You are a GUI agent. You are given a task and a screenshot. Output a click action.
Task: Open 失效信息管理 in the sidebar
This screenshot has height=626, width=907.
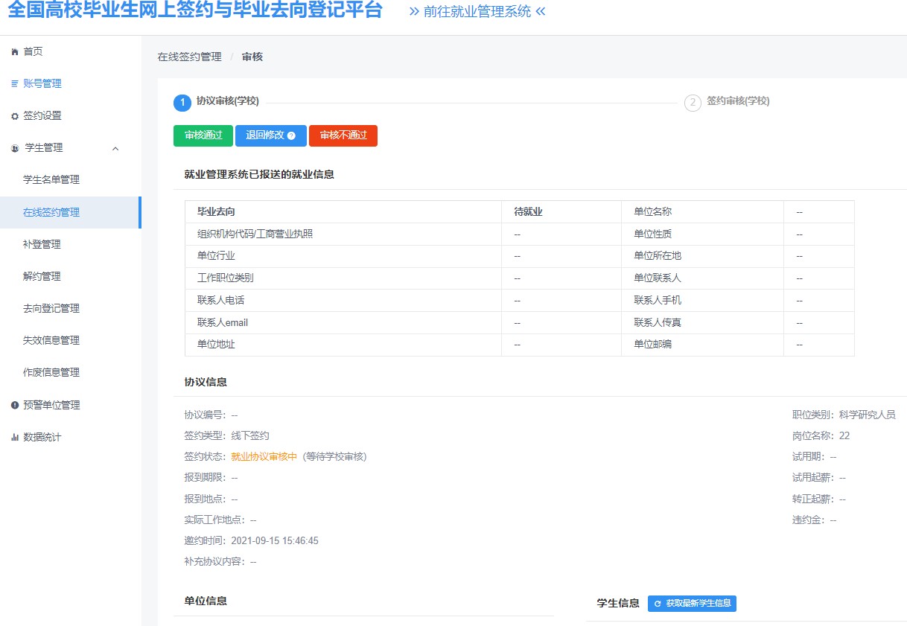(x=51, y=340)
